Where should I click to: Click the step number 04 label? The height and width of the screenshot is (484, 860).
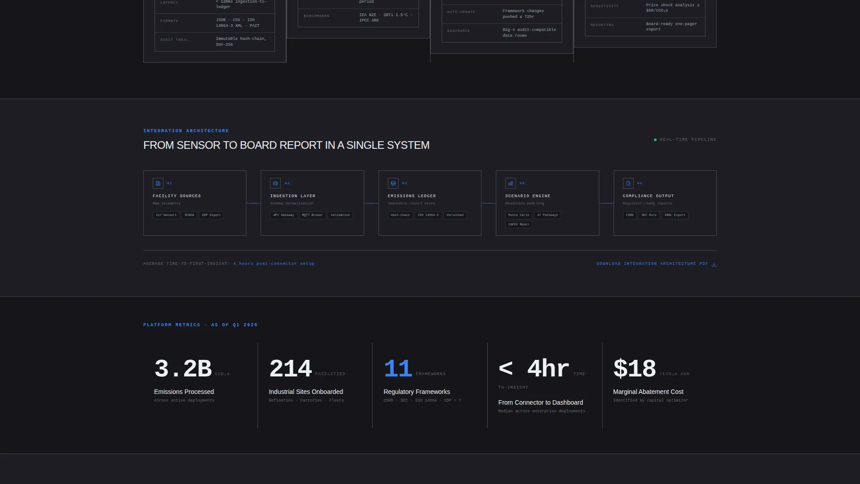(x=522, y=183)
